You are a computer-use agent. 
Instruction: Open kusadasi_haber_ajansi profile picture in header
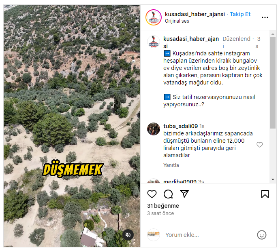(x=154, y=17)
